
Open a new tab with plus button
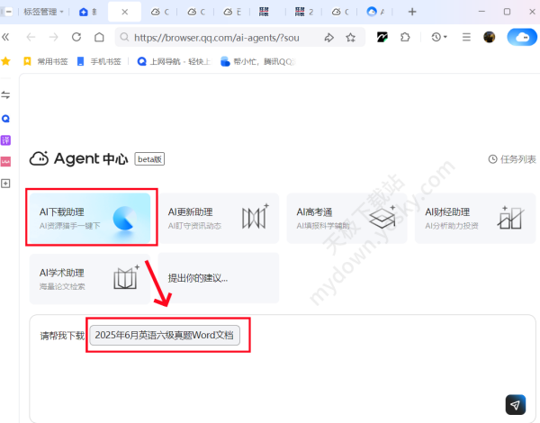412,12
